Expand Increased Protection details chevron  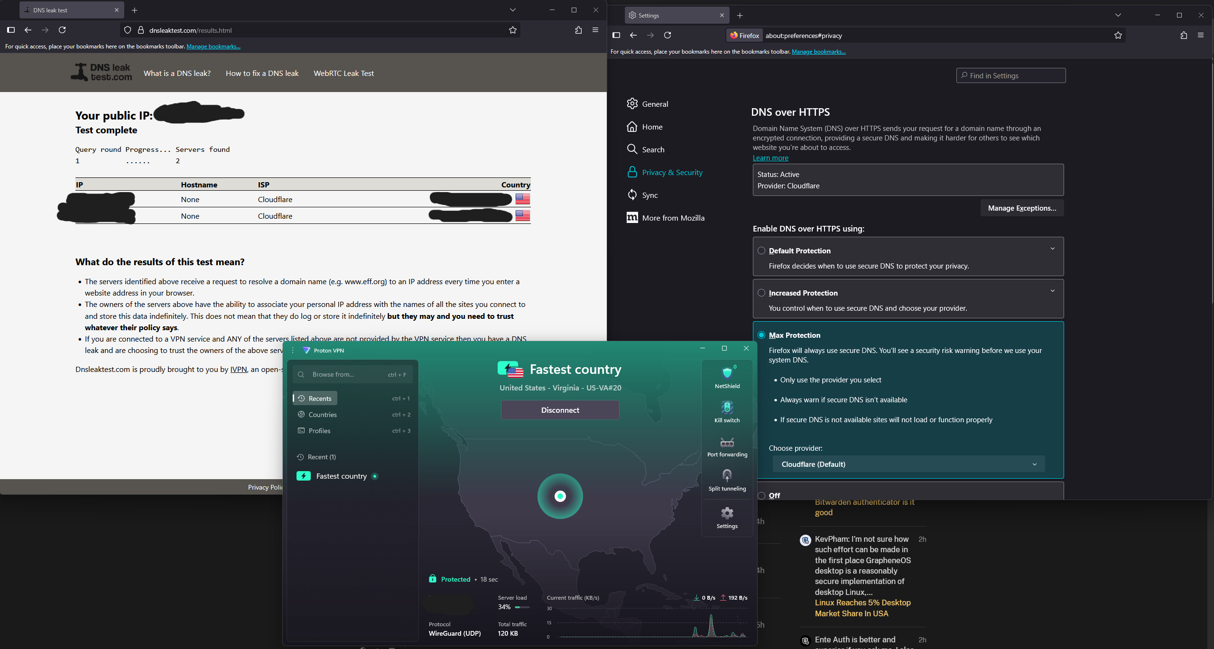point(1052,291)
